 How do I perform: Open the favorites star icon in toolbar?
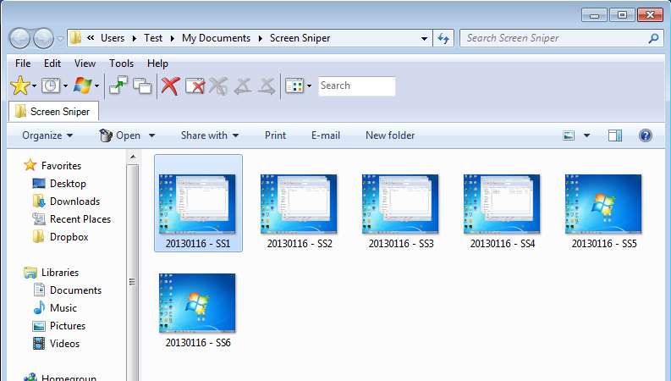pyautogui.click(x=19, y=86)
